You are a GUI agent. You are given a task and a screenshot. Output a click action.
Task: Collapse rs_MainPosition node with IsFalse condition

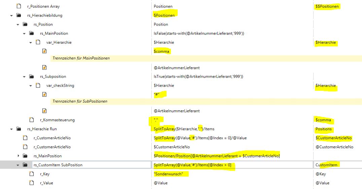(x=24, y=33)
